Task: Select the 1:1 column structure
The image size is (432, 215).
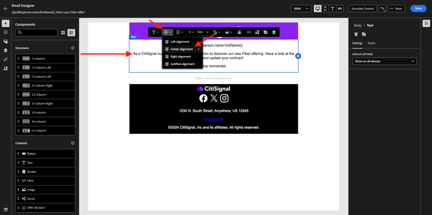Action: (x=45, y=58)
